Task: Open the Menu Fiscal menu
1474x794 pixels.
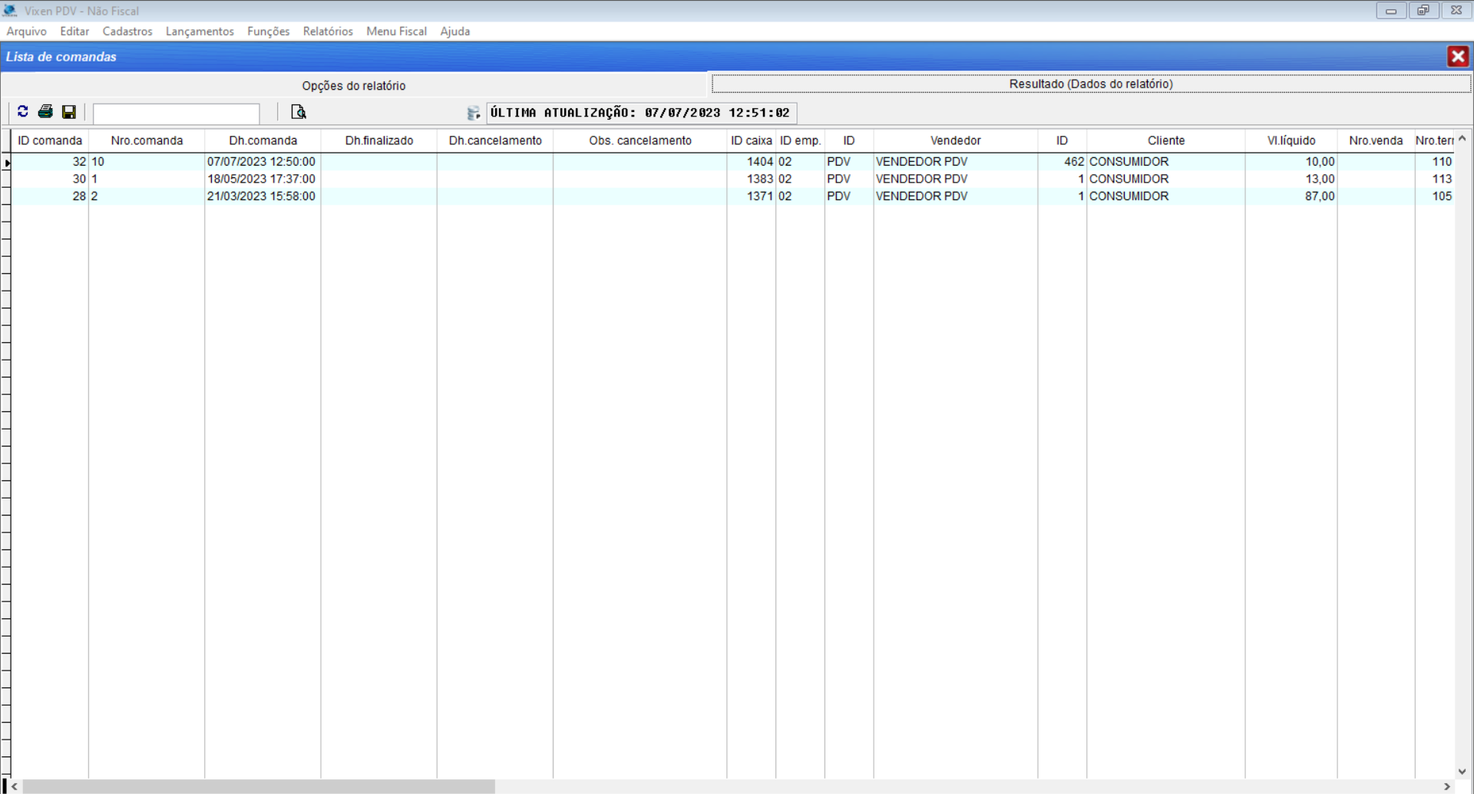Action: coord(396,31)
